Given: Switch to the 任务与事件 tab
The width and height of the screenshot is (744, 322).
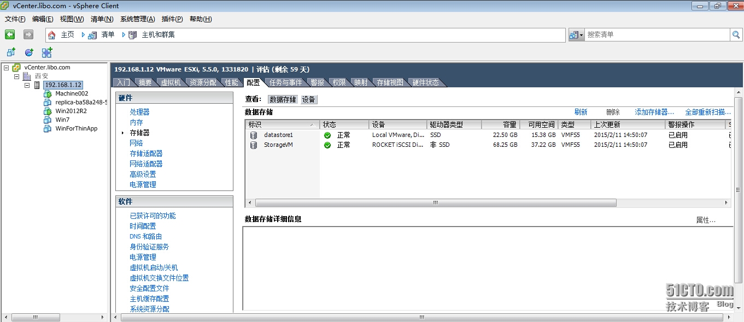Looking at the screenshot, I should click(x=285, y=82).
